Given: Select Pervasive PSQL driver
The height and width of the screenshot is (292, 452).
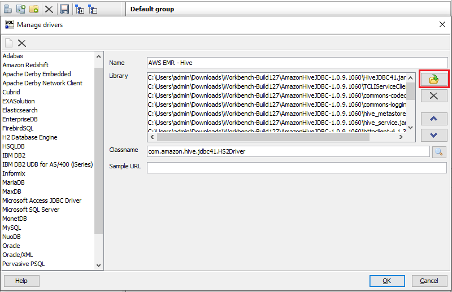Looking at the screenshot, I should [48, 264].
